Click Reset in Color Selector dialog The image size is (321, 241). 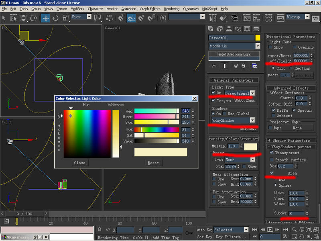[x=153, y=163]
